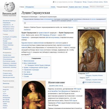This screenshot has height=109, width=109.
Task: Click the not-logged-in user icon
Action: point(53,2)
